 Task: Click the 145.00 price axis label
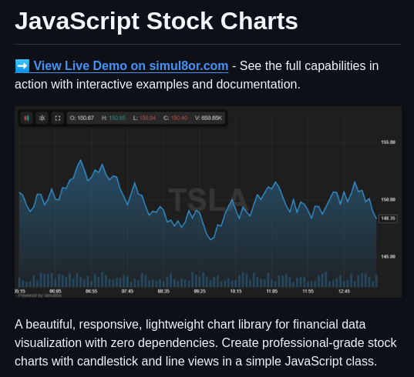pyautogui.click(x=388, y=257)
